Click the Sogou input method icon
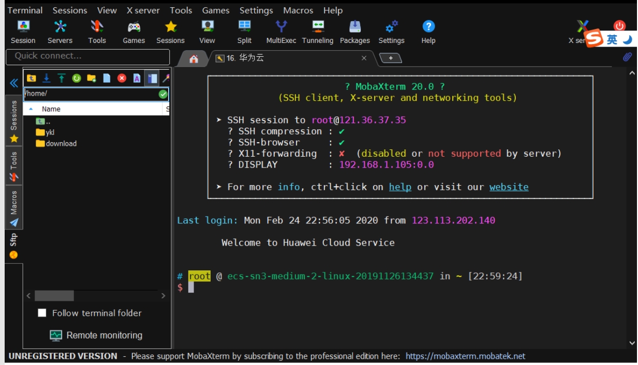The width and height of the screenshot is (638, 365). tap(595, 39)
